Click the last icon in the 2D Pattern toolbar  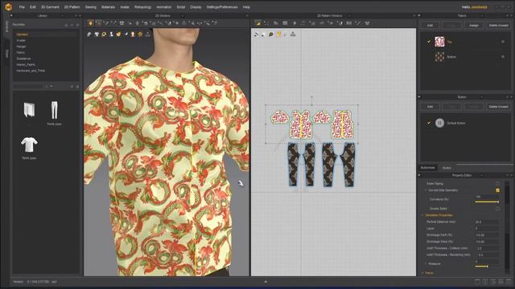367,23
